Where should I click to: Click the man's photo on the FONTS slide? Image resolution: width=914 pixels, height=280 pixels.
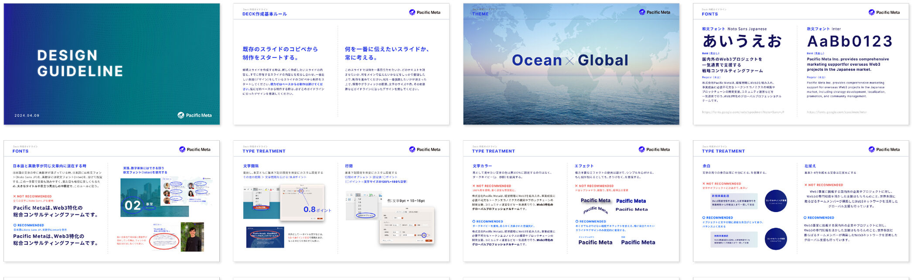[x=192, y=237]
